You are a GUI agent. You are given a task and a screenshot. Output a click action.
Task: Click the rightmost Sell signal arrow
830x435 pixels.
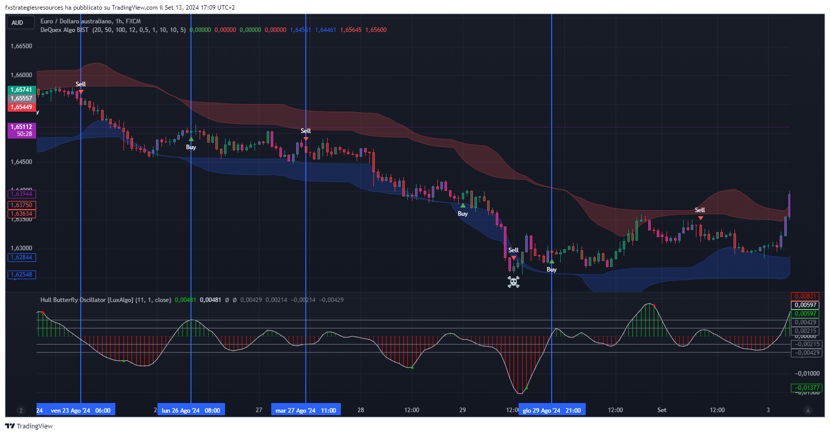click(700, 218)
